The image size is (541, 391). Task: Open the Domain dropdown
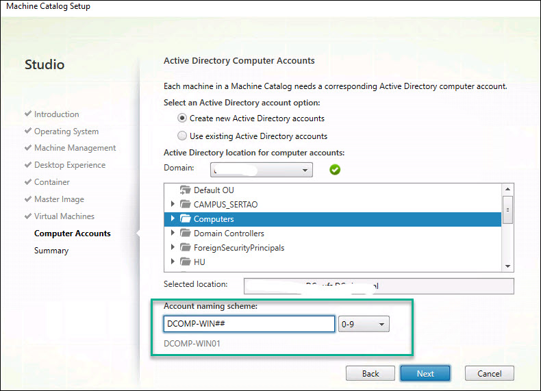point(262,169)
